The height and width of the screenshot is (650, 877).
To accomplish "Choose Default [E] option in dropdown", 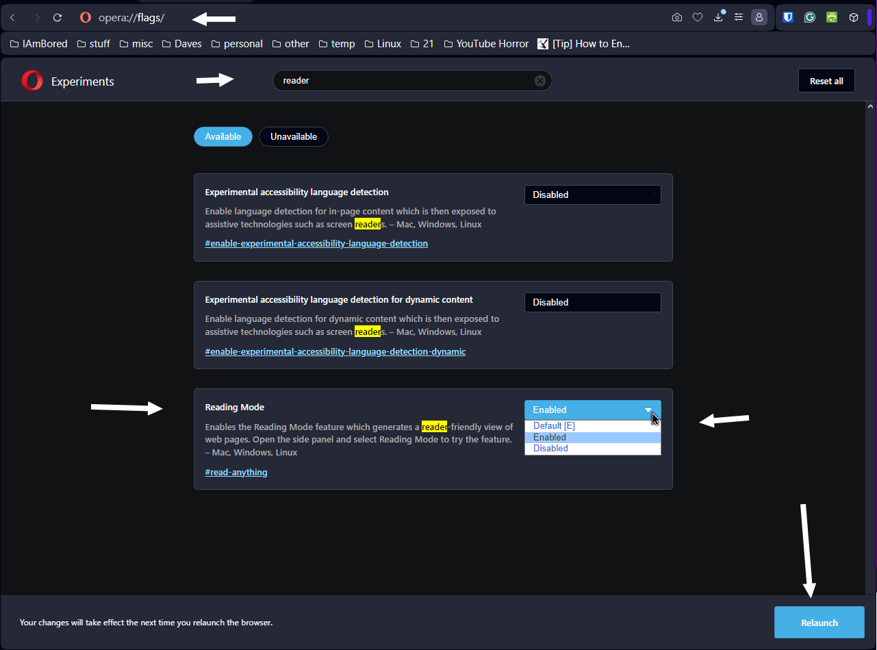I will click(x=593, y=426).
